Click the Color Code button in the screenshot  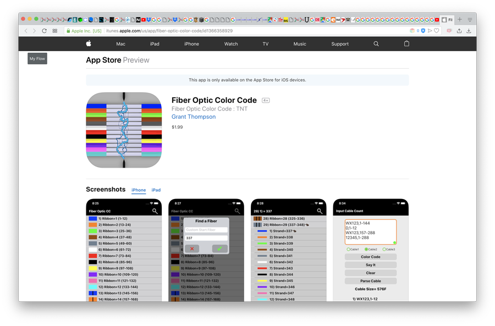(370, 257)
